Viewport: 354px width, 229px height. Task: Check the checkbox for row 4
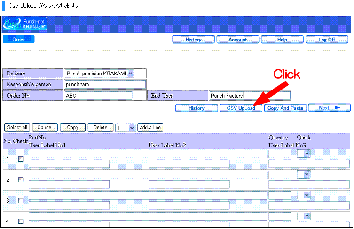tap(21, 221)
